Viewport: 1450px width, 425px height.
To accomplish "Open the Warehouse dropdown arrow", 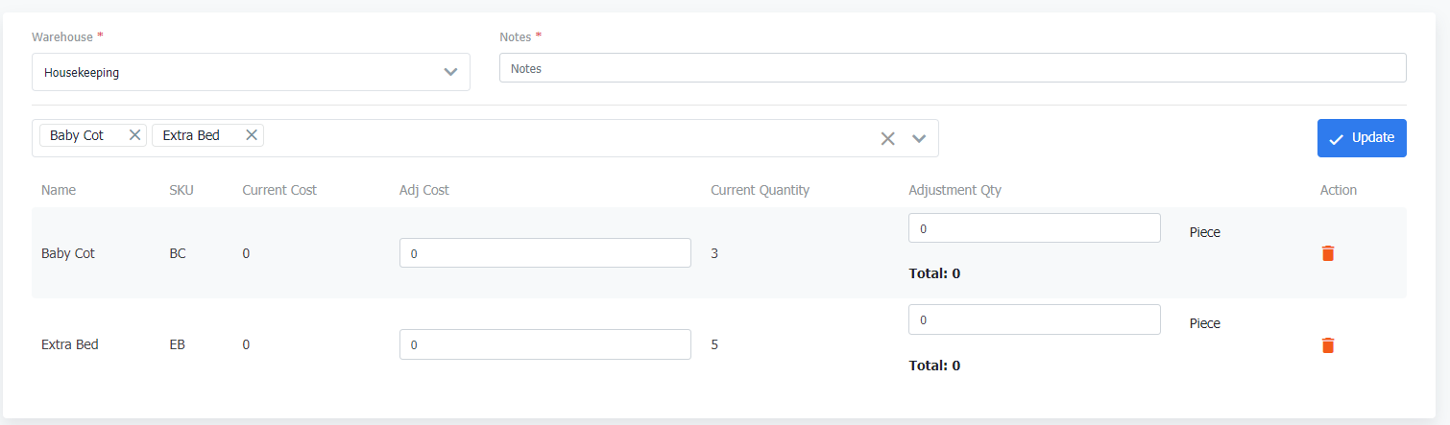I will point(450,72).
